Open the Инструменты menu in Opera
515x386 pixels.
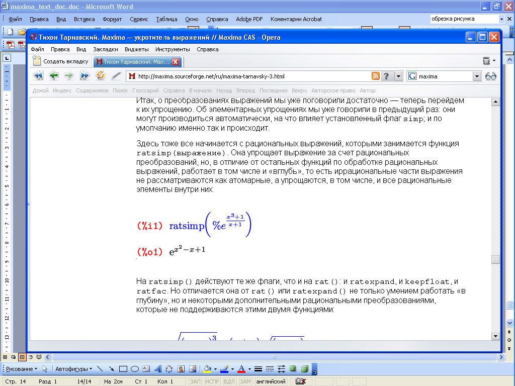point(173,49)
